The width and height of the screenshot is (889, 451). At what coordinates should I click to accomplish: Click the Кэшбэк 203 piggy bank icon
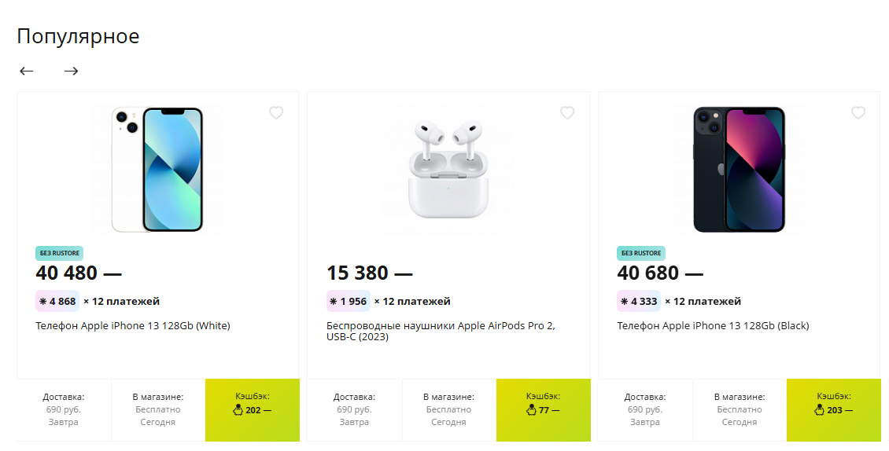tap(819, 409)
